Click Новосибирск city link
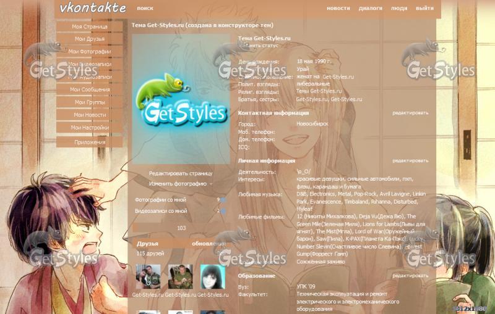 (312, 124)
